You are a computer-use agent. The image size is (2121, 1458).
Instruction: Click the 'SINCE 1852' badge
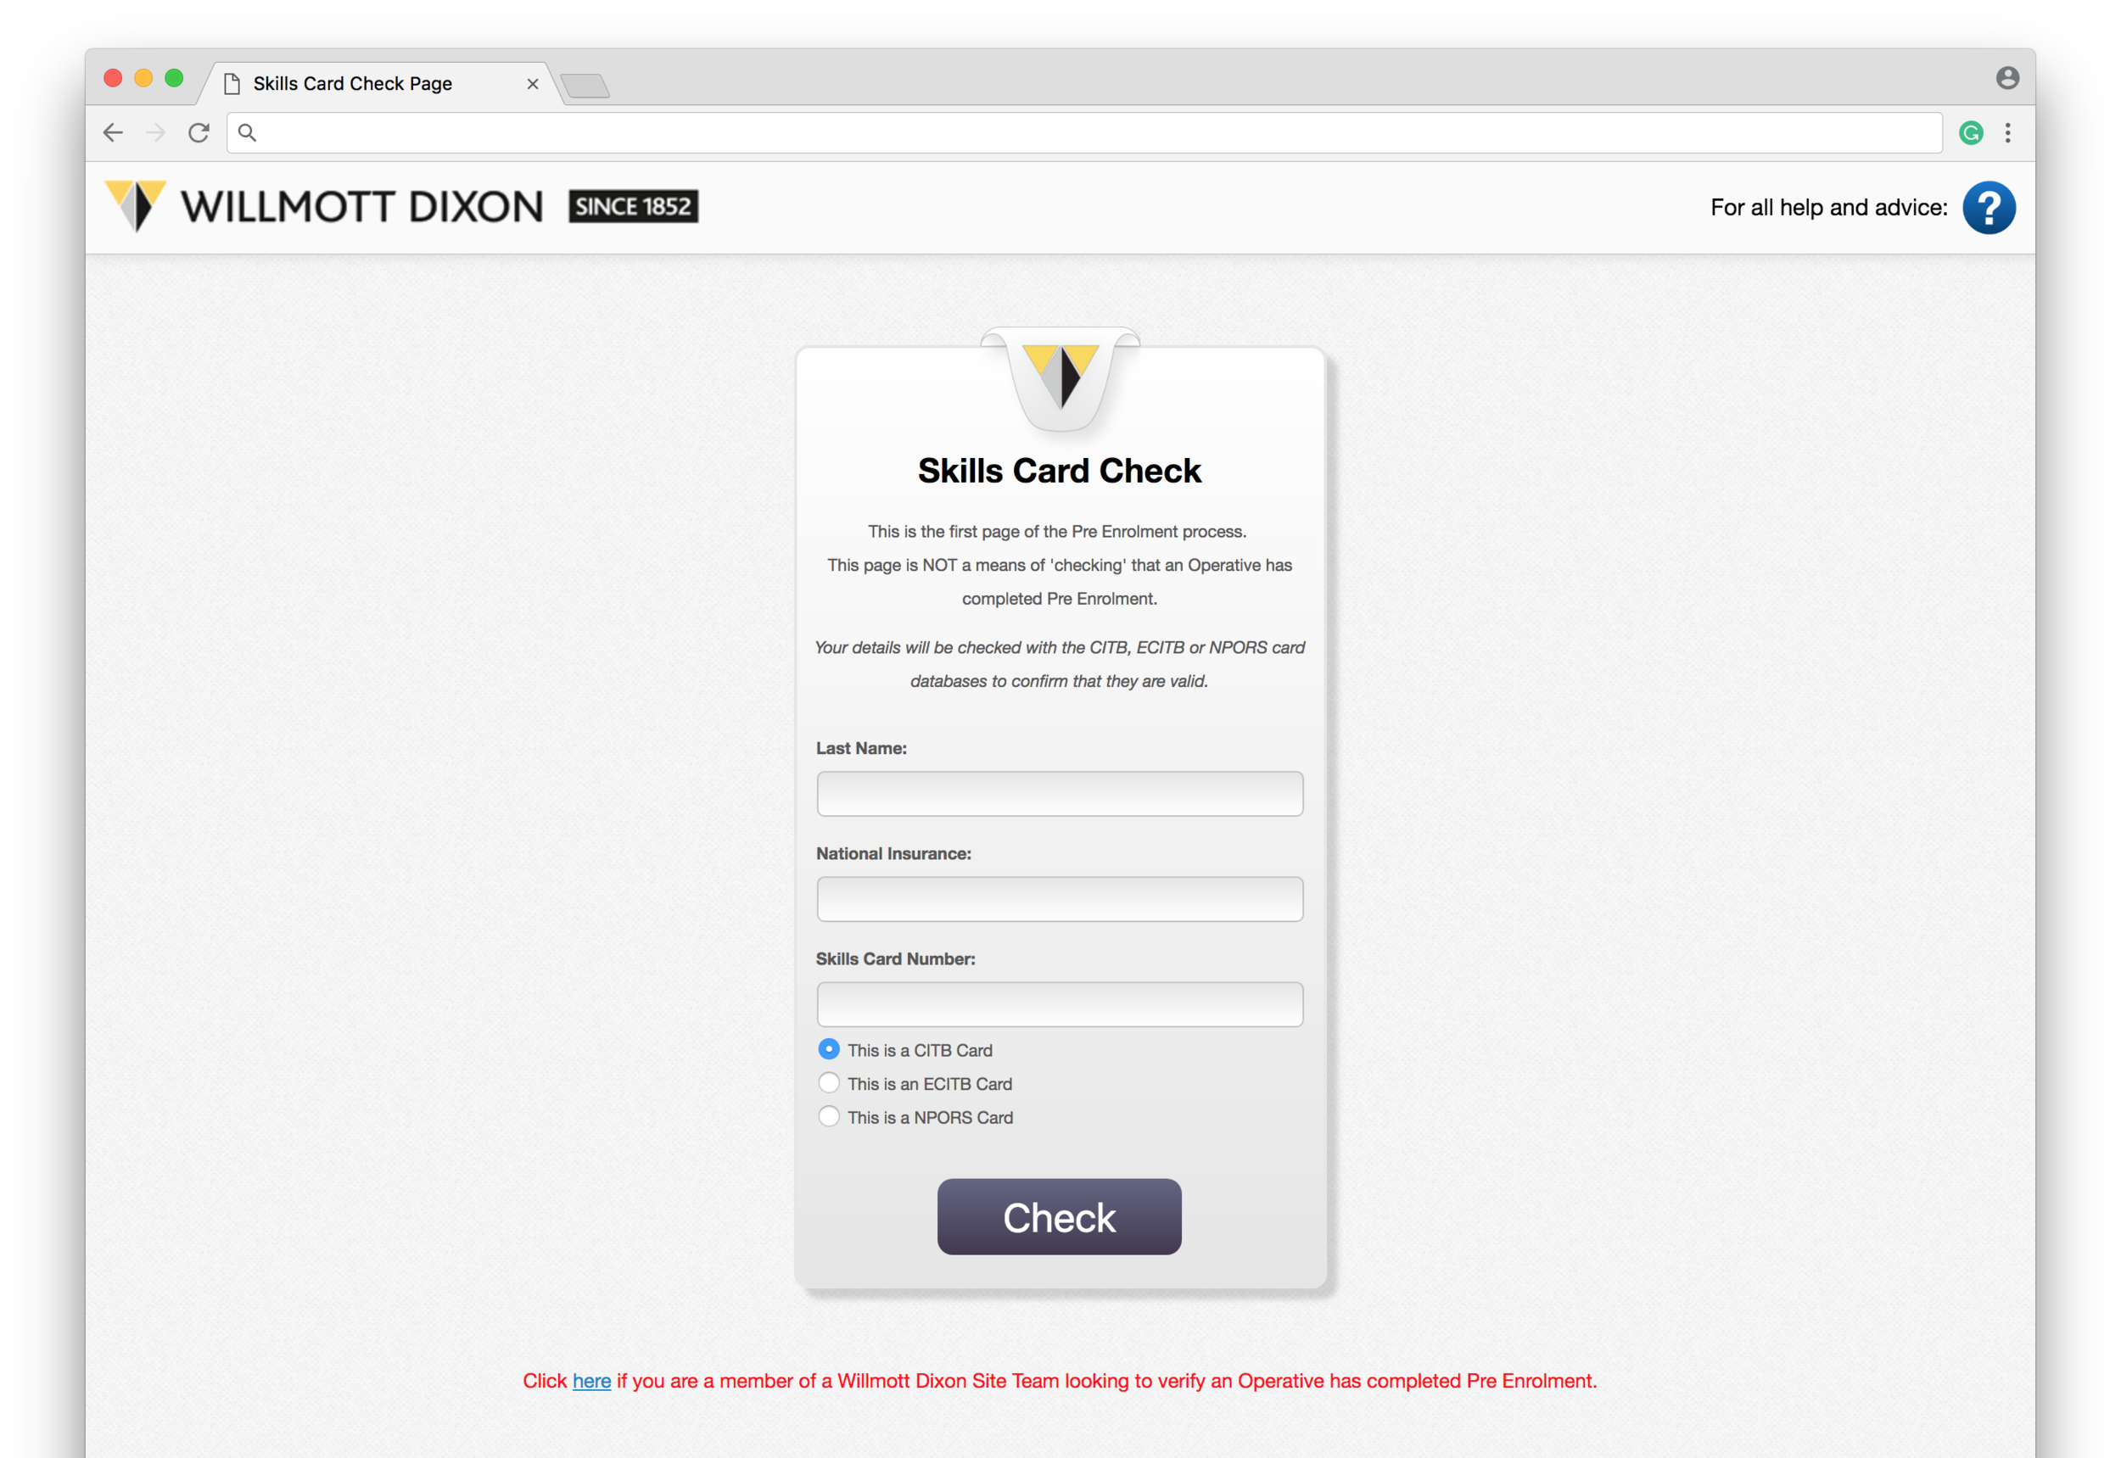(x=633, y=206)
